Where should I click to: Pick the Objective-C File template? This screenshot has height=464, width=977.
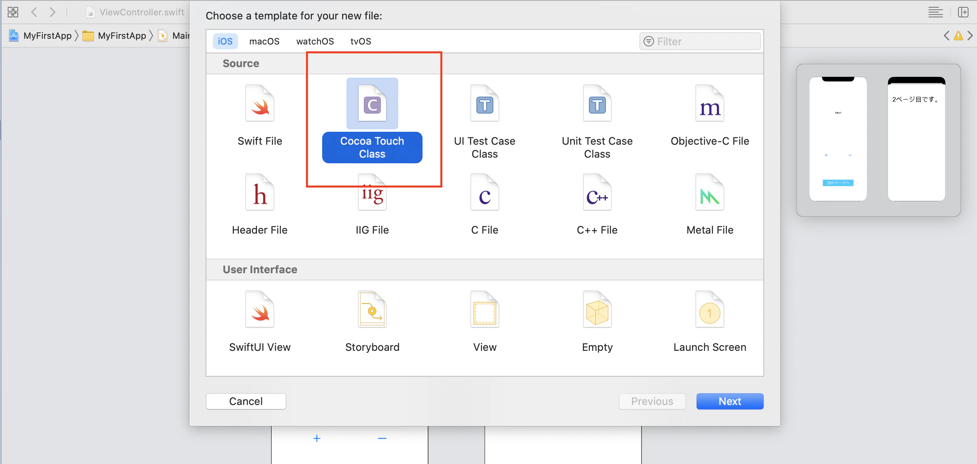tap(709, 116)
